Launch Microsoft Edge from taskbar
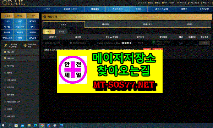The height and width of the screenshot is (128, 213). (35, 126)
